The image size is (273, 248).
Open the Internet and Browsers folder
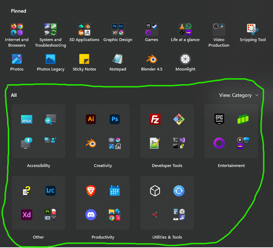[x=17, y=29]
